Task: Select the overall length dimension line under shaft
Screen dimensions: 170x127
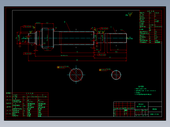Action: (x=77, y=61)
